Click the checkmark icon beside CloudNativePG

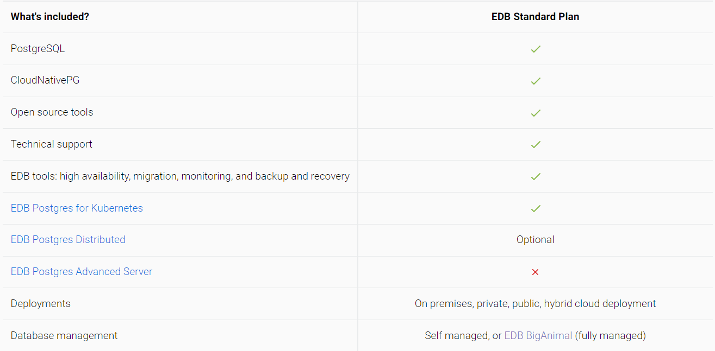(536, 81)
